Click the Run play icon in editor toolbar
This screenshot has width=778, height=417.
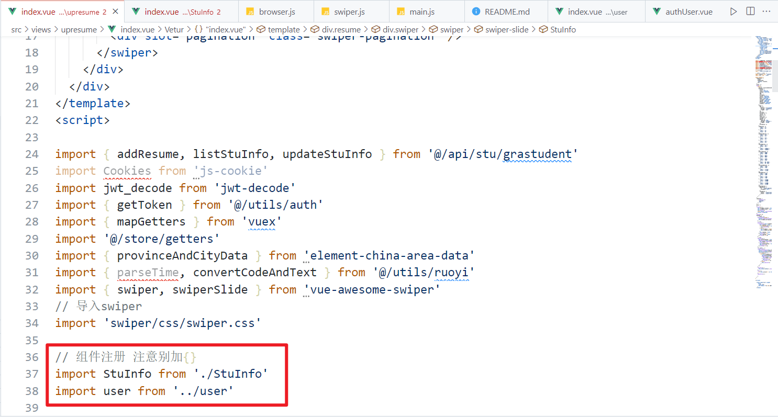click(x=733, y=12)
